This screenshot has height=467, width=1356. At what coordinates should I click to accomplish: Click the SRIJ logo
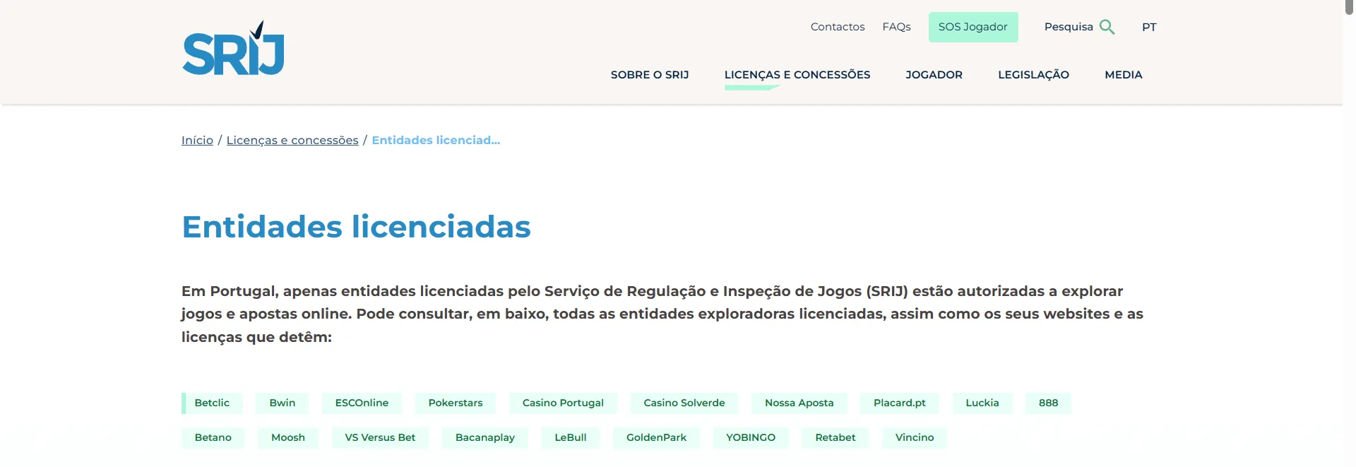click(x=233, y=48)
